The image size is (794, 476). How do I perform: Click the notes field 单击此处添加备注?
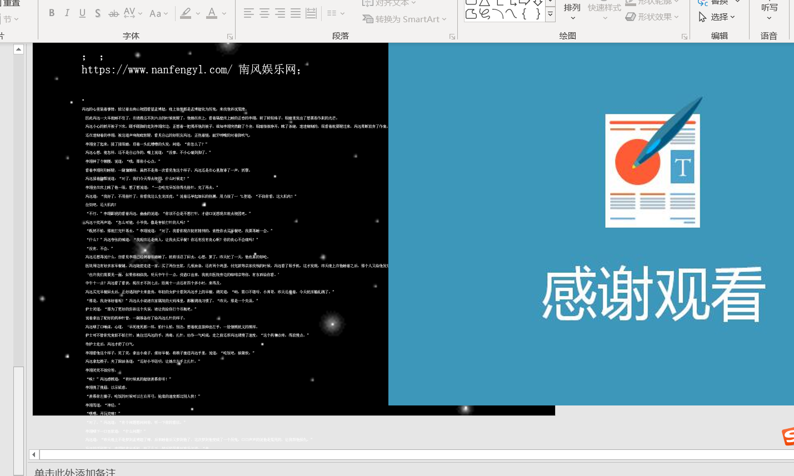pos(75,472)
